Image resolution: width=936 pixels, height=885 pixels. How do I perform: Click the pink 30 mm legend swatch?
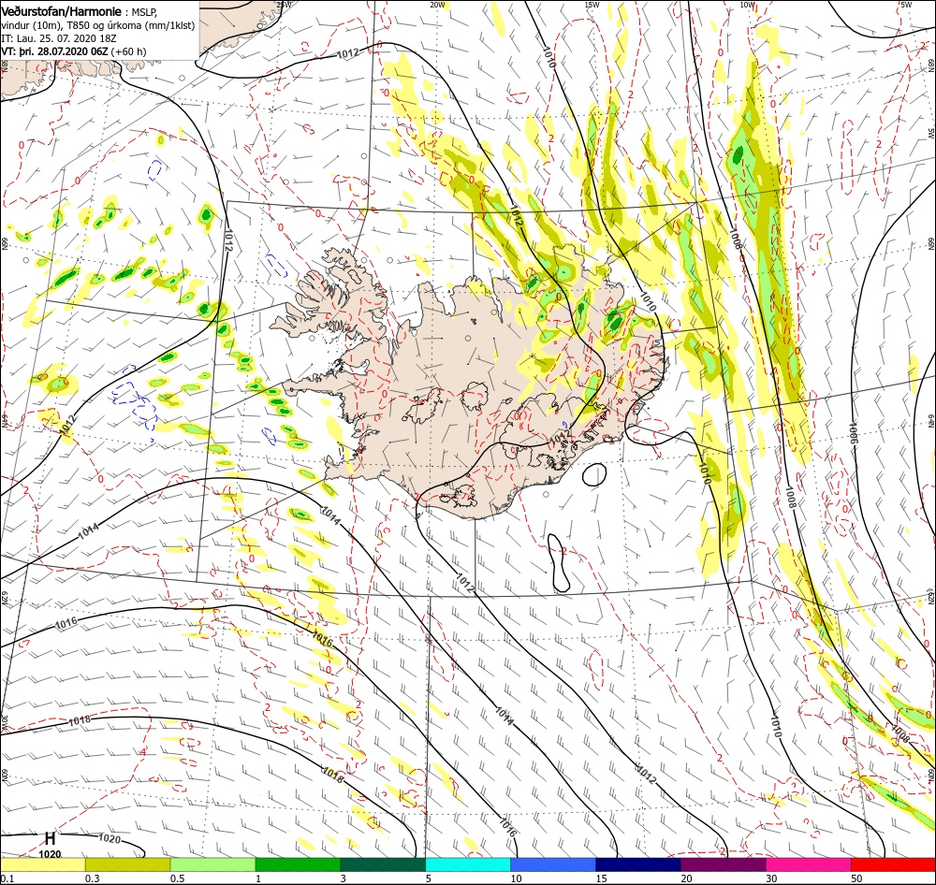(809, 864)
